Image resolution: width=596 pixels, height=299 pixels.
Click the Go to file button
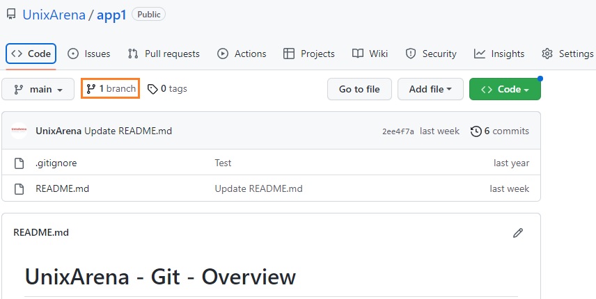click(359, 89)
